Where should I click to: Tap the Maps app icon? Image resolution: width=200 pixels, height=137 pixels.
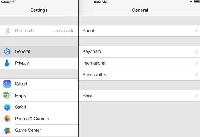tap(7, 95)
